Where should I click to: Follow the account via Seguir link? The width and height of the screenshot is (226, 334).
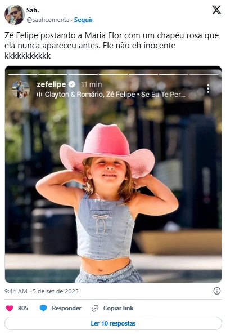point(84,20)
